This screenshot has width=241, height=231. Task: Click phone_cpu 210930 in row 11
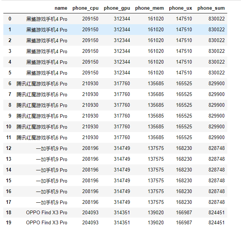(x=90, y=137)
